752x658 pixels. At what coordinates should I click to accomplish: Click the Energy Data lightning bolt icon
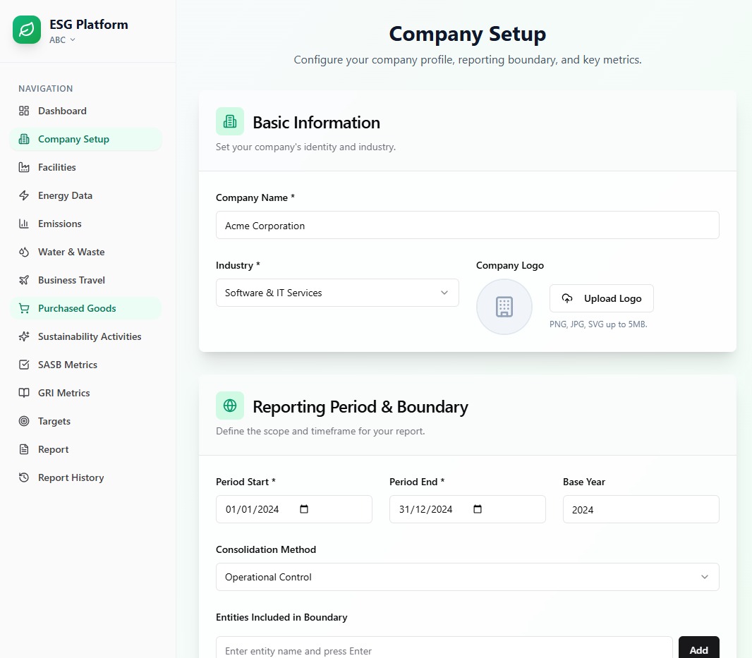point(24,195)
